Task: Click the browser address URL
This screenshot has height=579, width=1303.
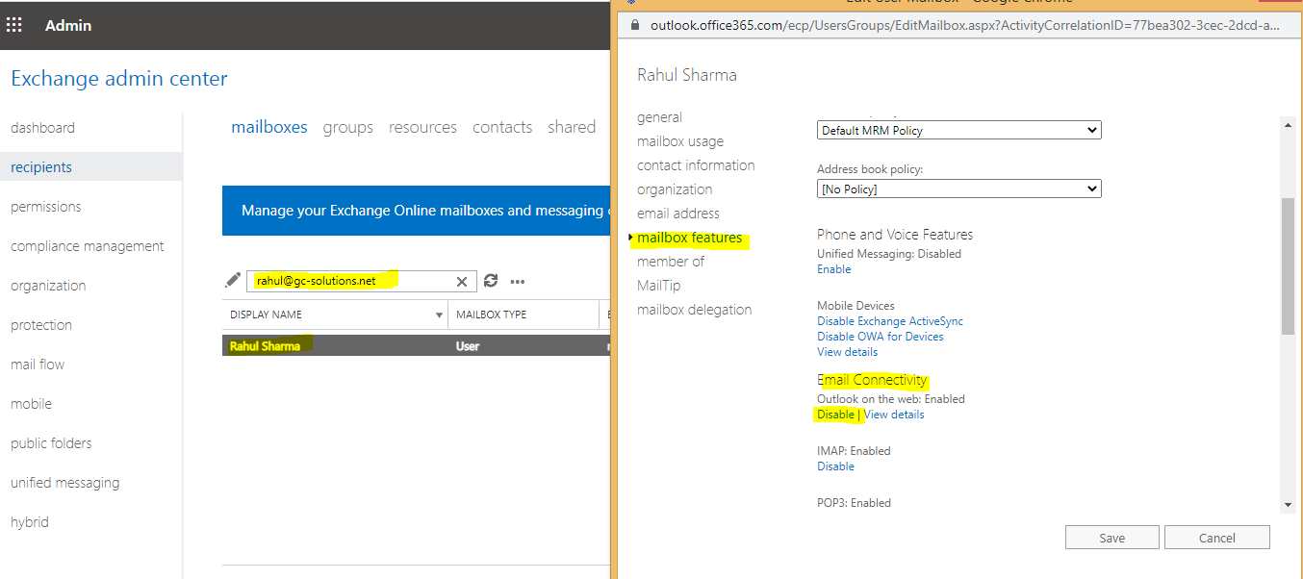Action: point(965,26)
